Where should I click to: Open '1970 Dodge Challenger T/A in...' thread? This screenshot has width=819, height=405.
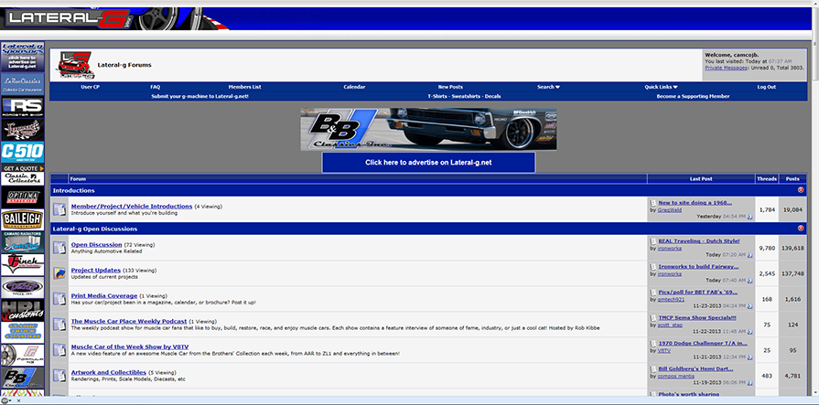(703, 343)
